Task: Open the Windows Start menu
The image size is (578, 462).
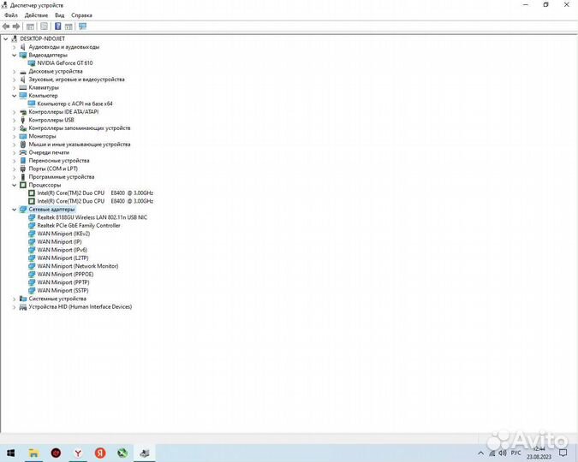Action: pyautogui.click(x=10, y=453)
